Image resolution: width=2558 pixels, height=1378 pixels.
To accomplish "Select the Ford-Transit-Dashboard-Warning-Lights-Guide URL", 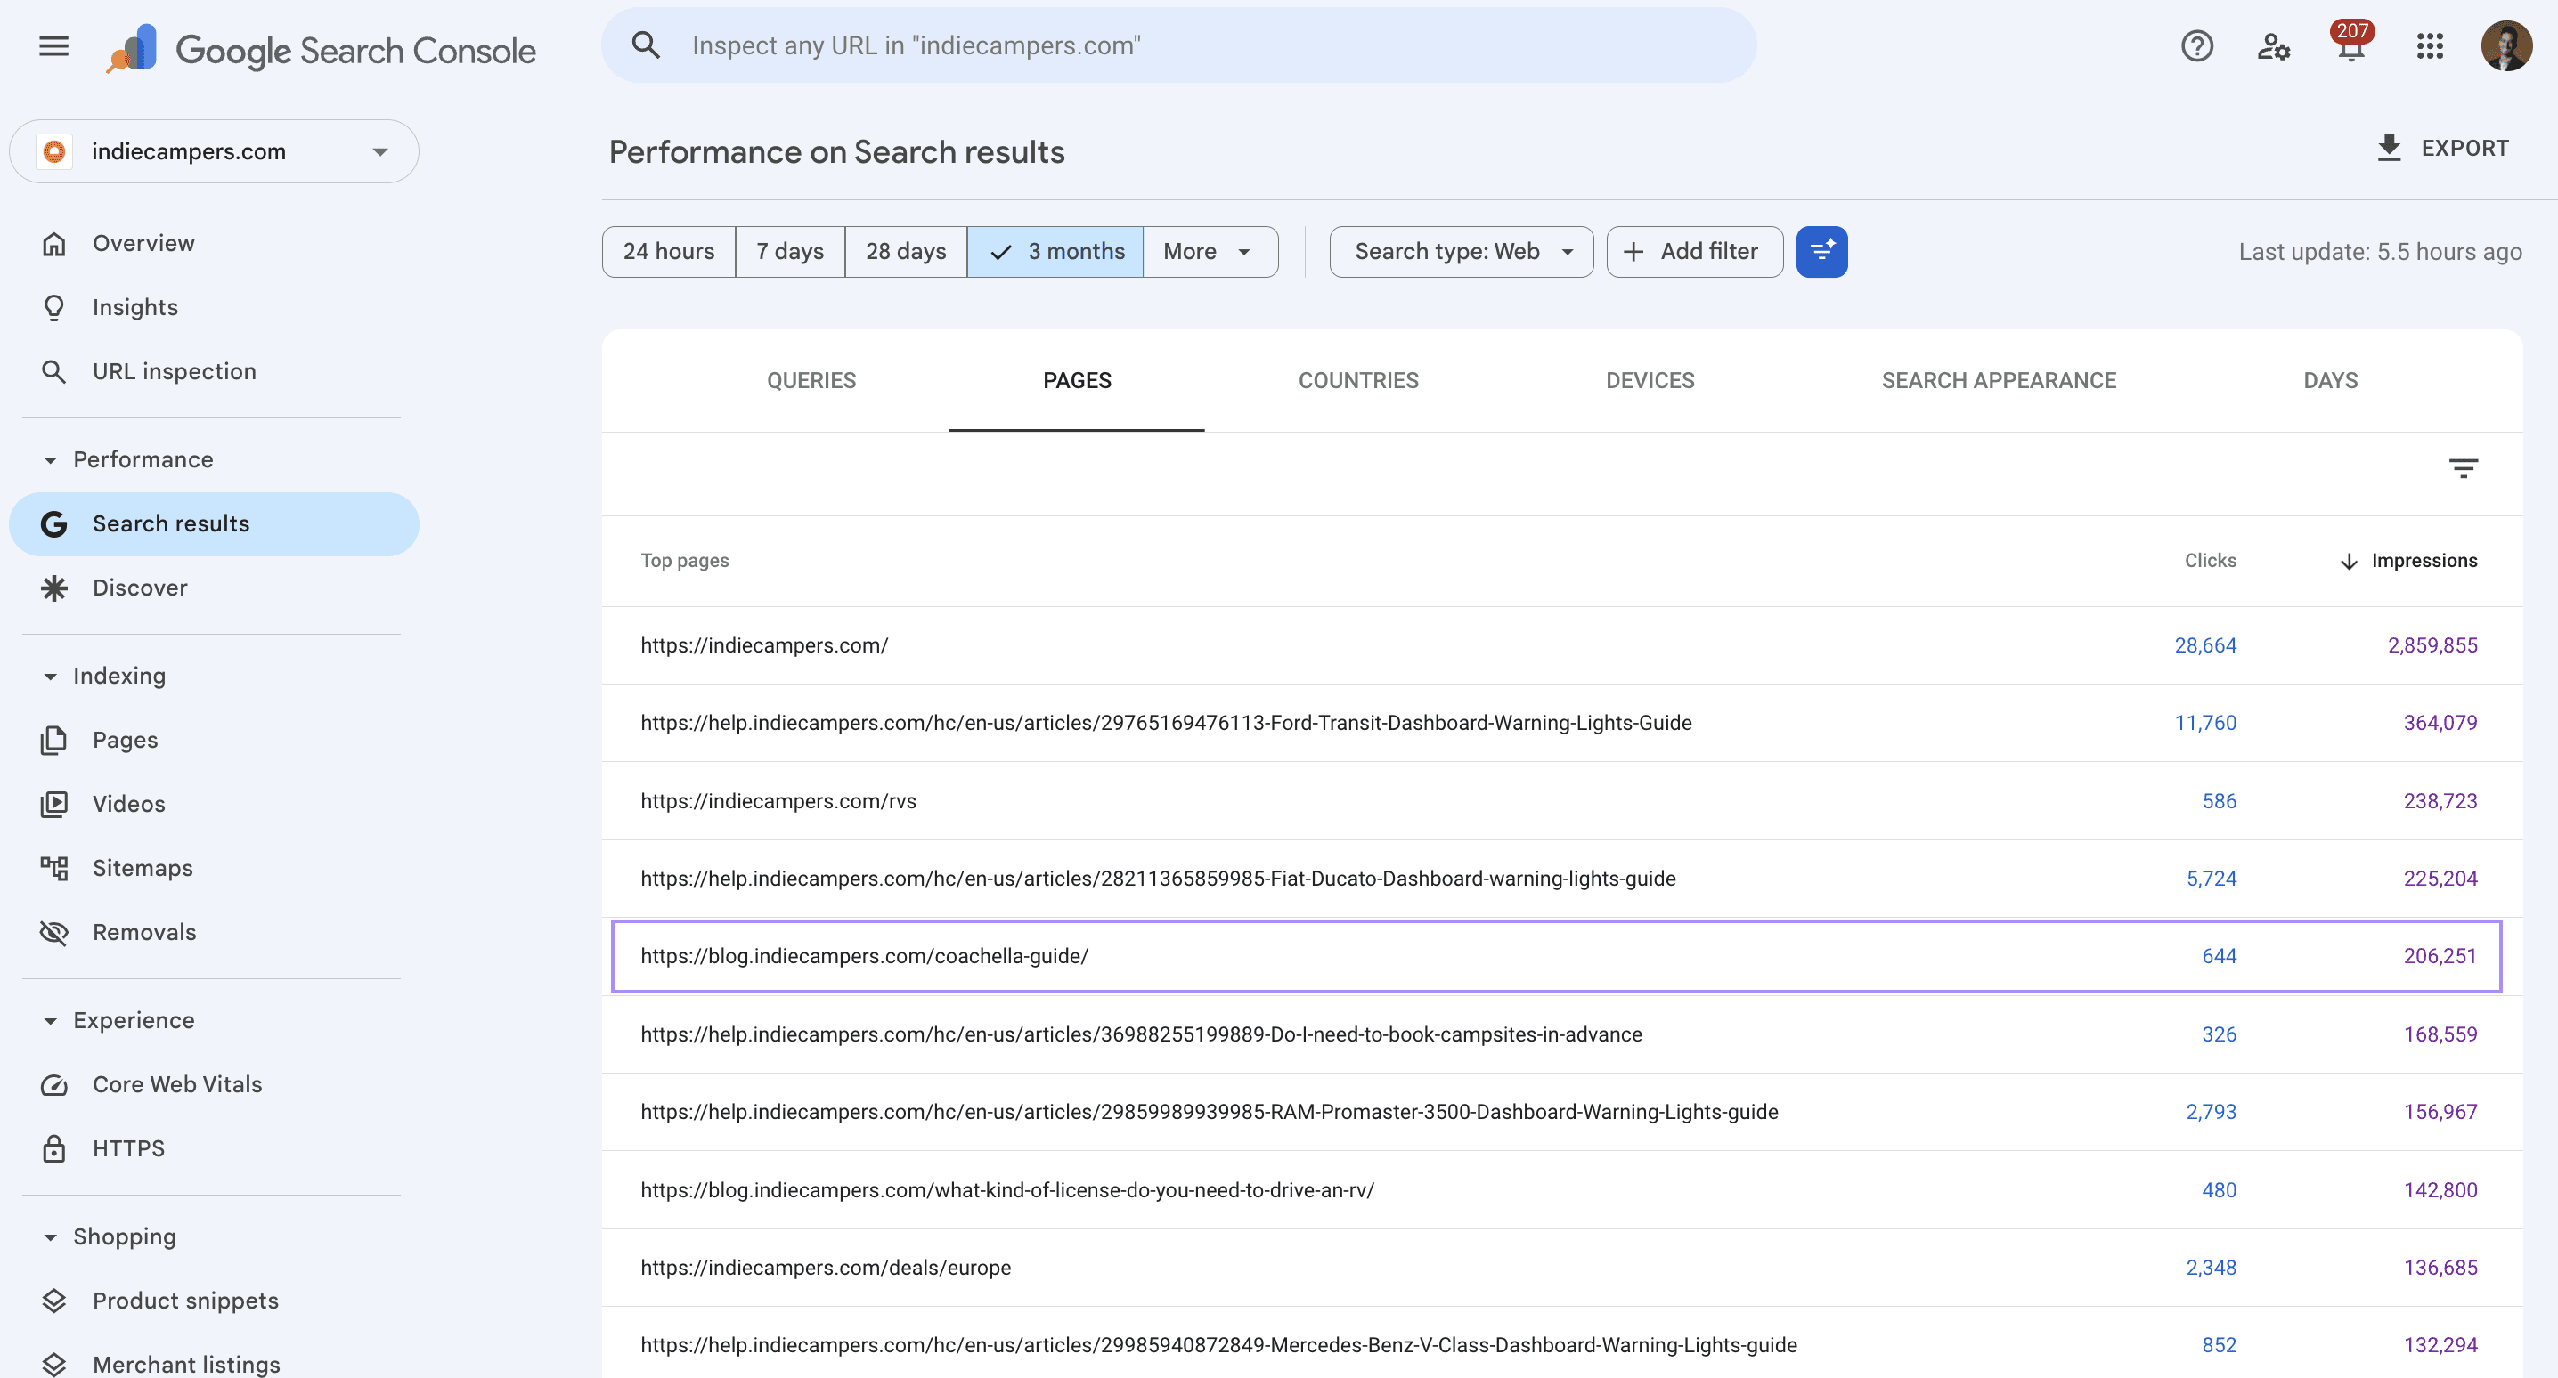I will [x=1166, y=724].
